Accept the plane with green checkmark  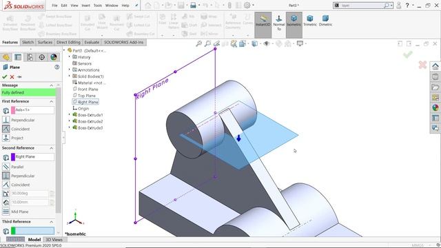tap(5, 76)
